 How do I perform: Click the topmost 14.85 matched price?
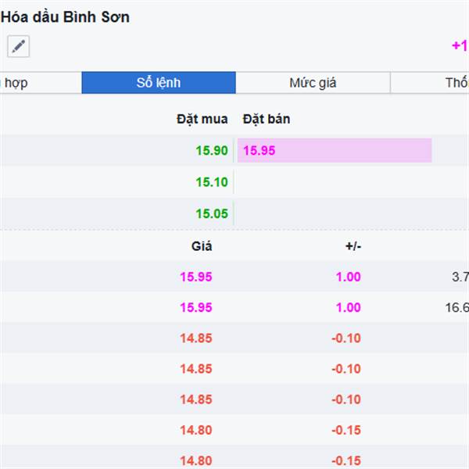(196, 338)
